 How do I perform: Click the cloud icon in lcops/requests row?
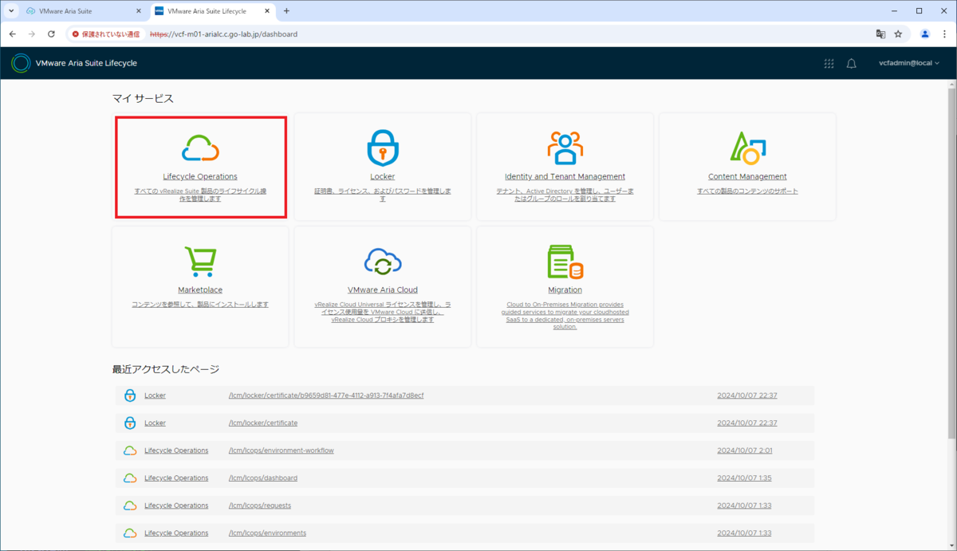130,506
